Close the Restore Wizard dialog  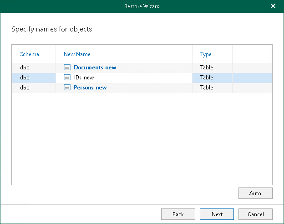click(x=273, y=6)
